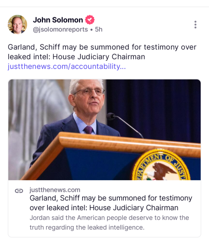Image resolution: width=209 pixels, height=241 pixels.
Task: Click the justthenews.com domain in card
Action: (x=55, y=190)
